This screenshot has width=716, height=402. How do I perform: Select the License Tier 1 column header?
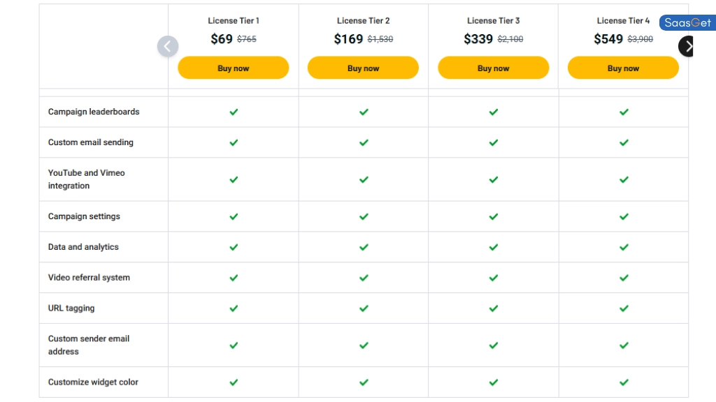[x=234, y=20]
